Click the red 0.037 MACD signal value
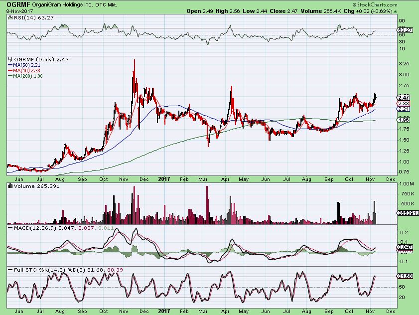The width and height of the screenshot is (419, 315). 86,228
